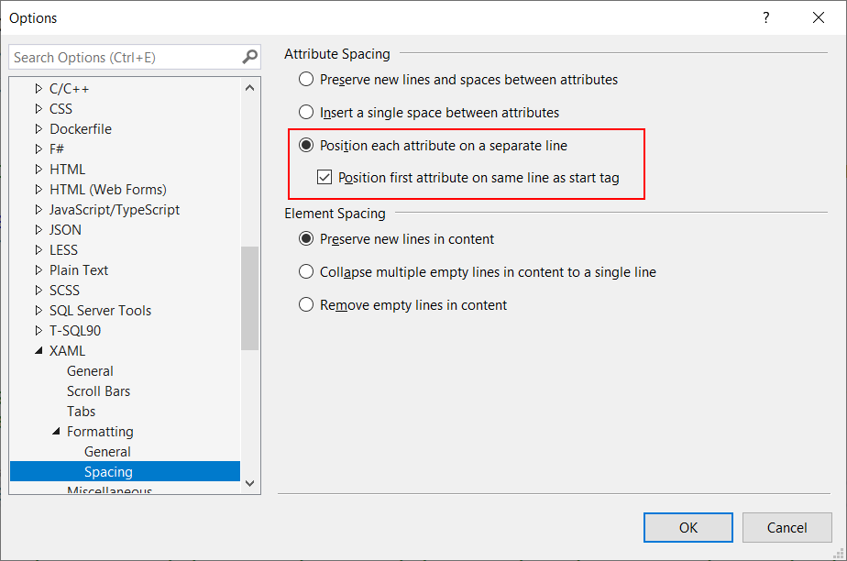
Task: Expand the C/C++ tree node
Action: (x=38, y=89)
